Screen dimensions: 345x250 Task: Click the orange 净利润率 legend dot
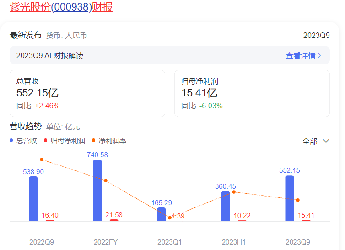coord(93,140)
